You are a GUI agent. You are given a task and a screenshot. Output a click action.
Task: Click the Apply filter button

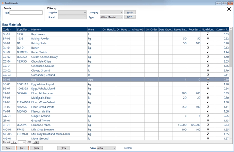coord(130,12)
